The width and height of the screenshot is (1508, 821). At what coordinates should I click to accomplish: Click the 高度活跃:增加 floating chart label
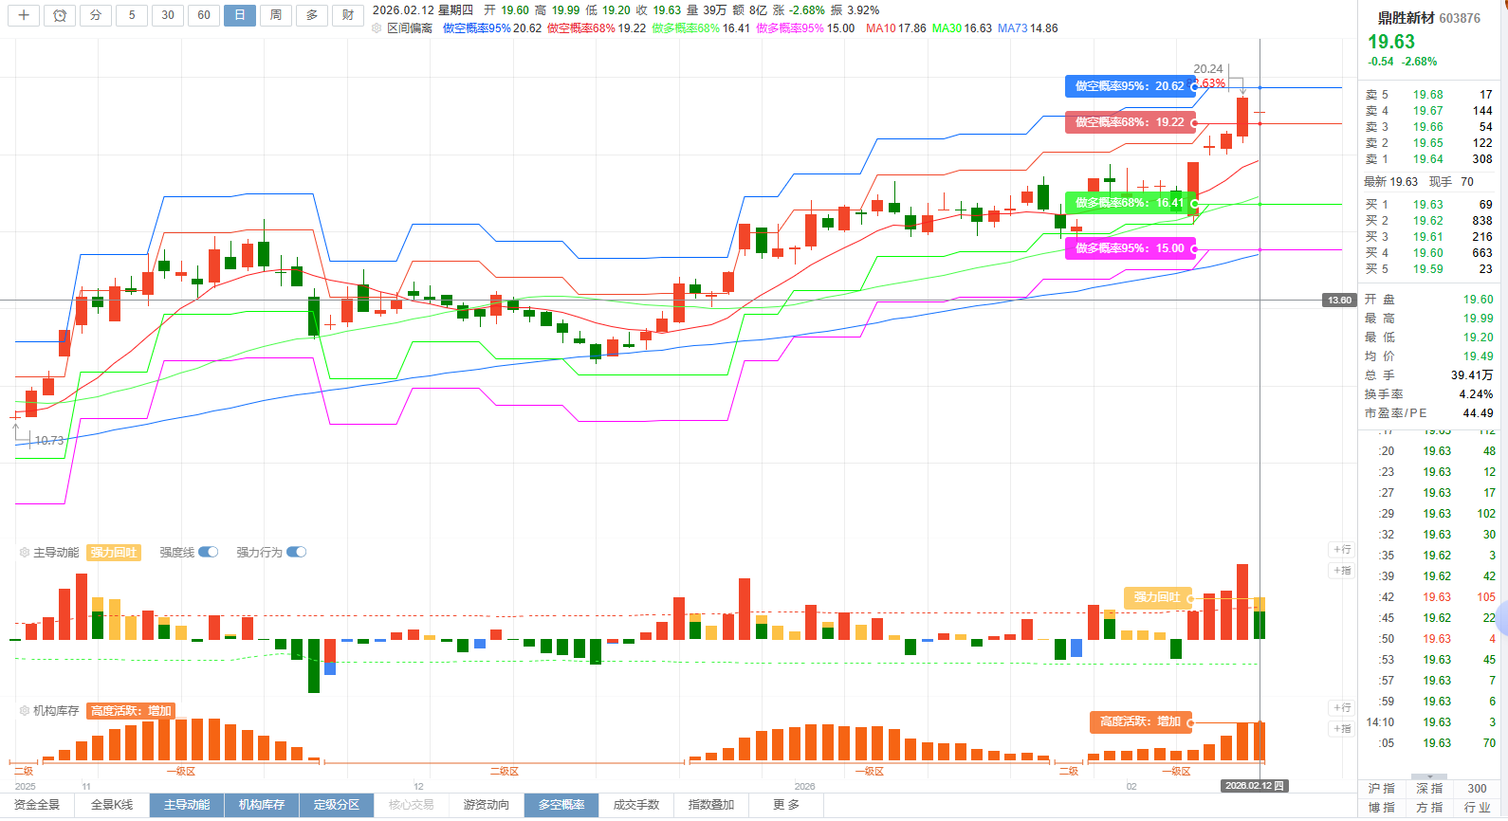(x=1140, y=721)
